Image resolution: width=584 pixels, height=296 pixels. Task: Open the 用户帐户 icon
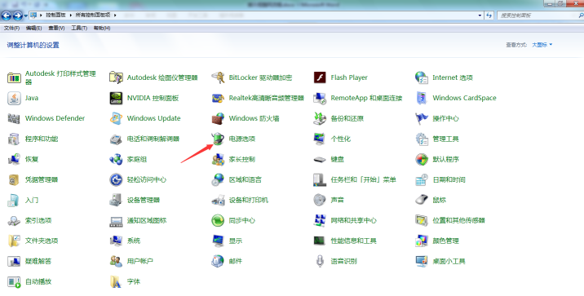pos(116,262)
